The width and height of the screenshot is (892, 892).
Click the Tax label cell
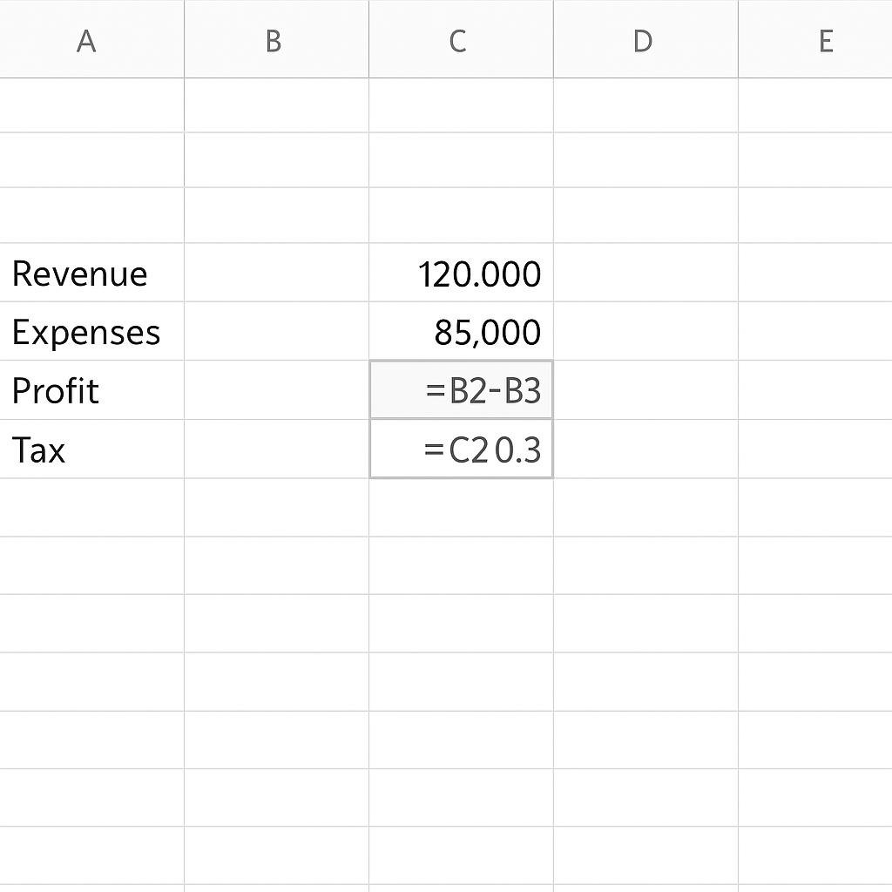(x=91, y=449)
